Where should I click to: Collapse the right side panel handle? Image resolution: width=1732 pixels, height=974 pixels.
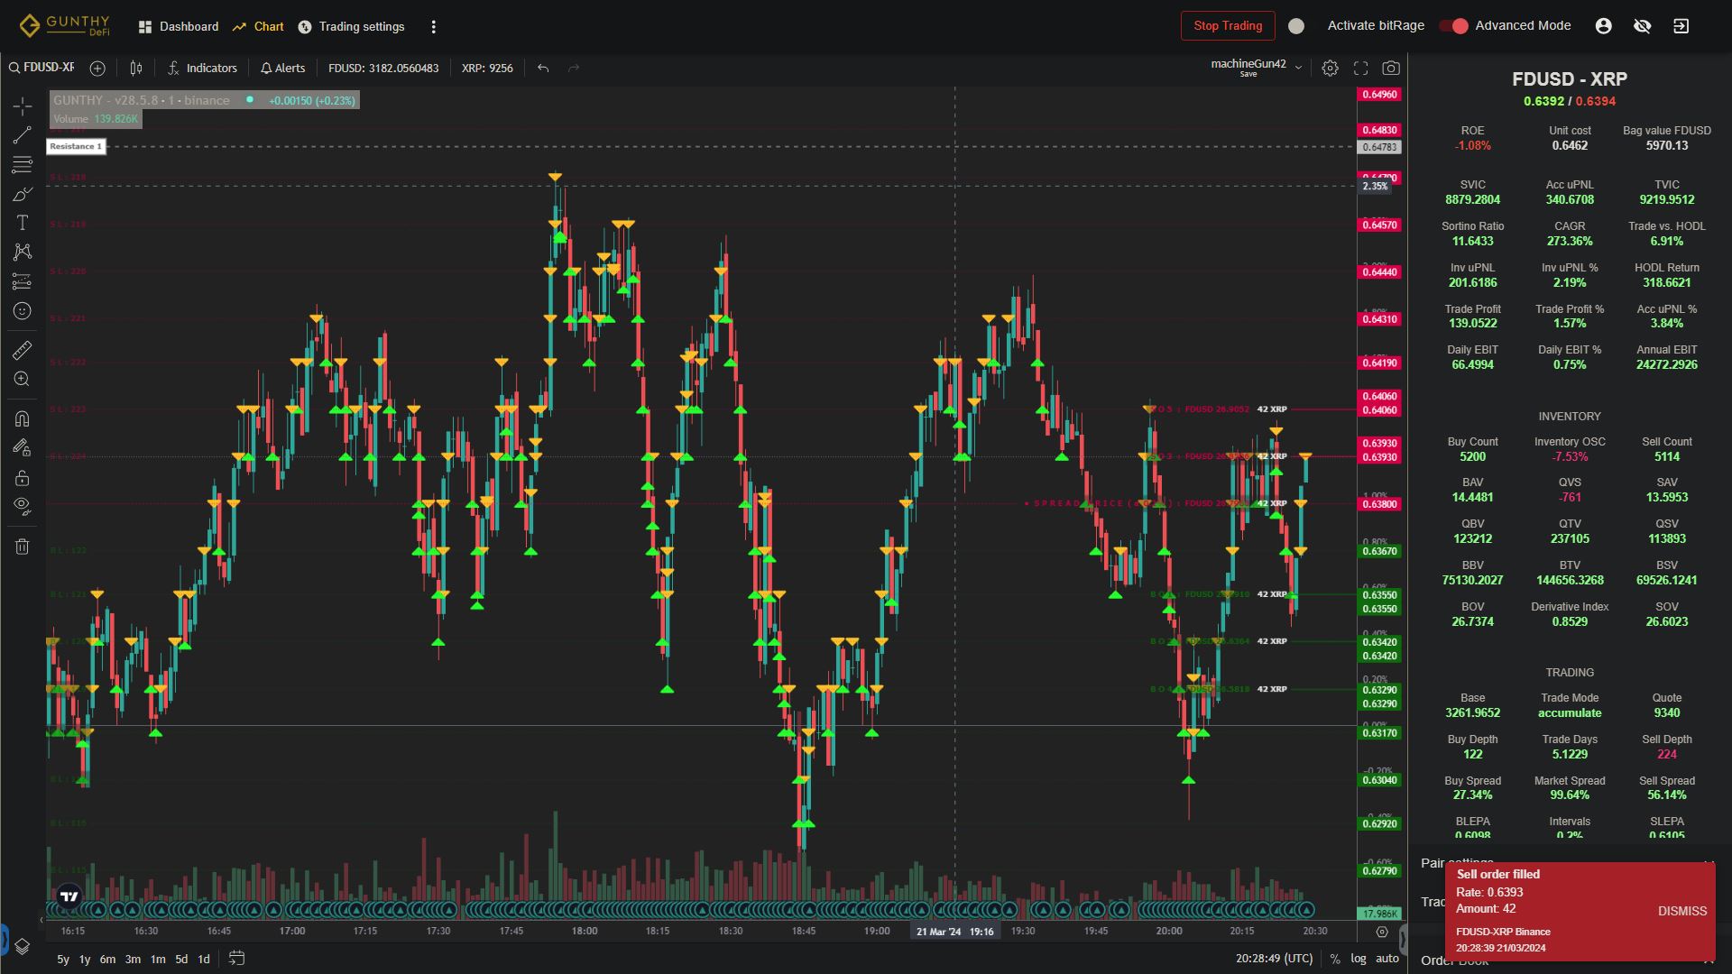pyautogui.click(x=1403, y=939)
